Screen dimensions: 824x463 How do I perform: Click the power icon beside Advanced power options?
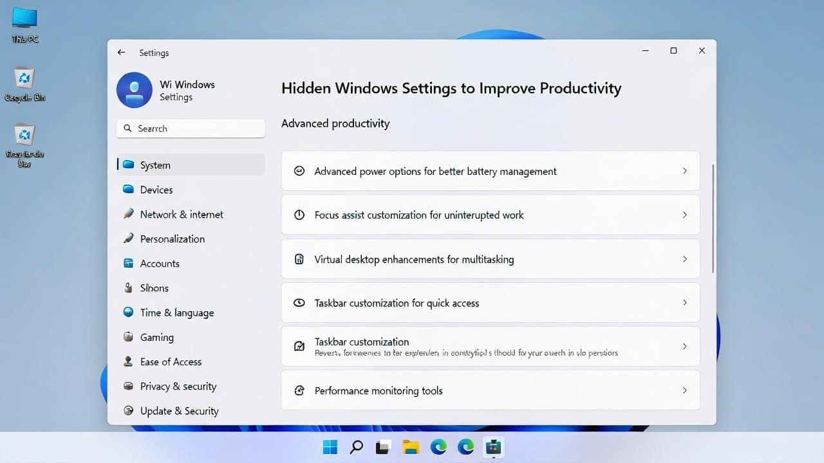(299, 171)
